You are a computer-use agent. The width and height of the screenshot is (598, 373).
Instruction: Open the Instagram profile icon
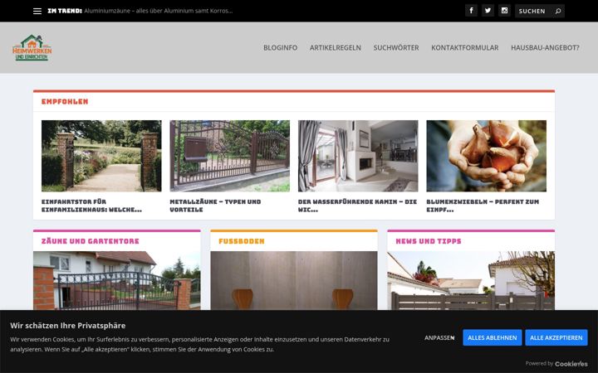[504, 11]
